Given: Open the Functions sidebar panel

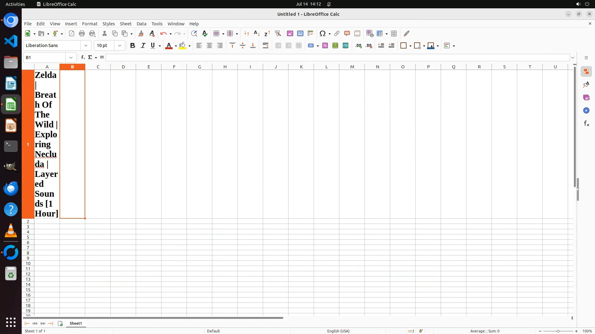Looking at the screenshot, I should click(x=586, y=124).
